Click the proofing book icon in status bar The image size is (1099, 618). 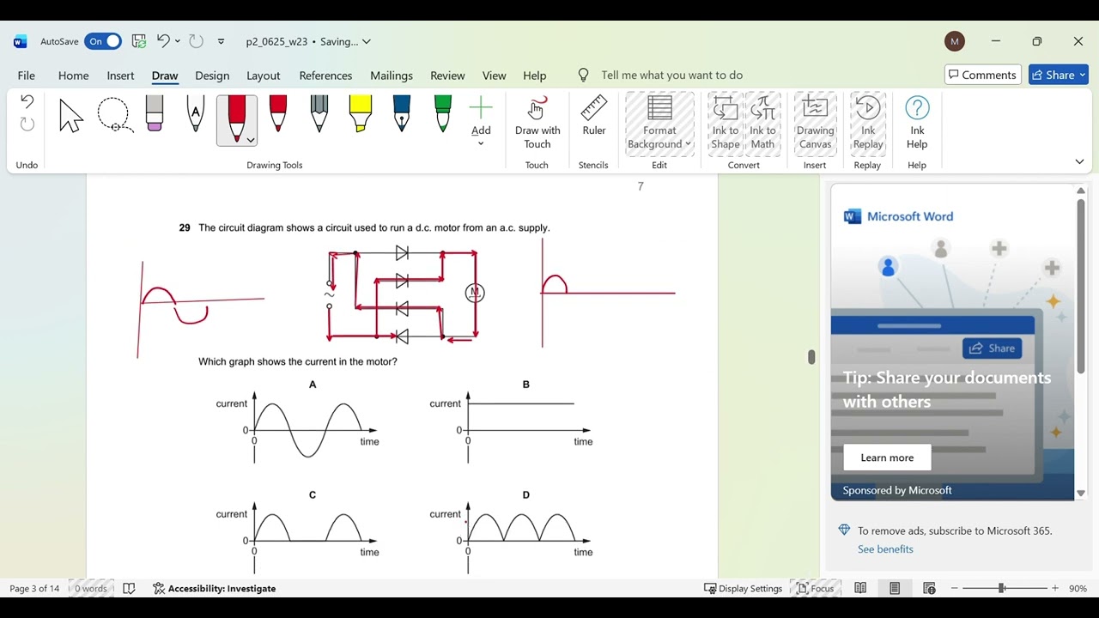[x=130, y=589]
